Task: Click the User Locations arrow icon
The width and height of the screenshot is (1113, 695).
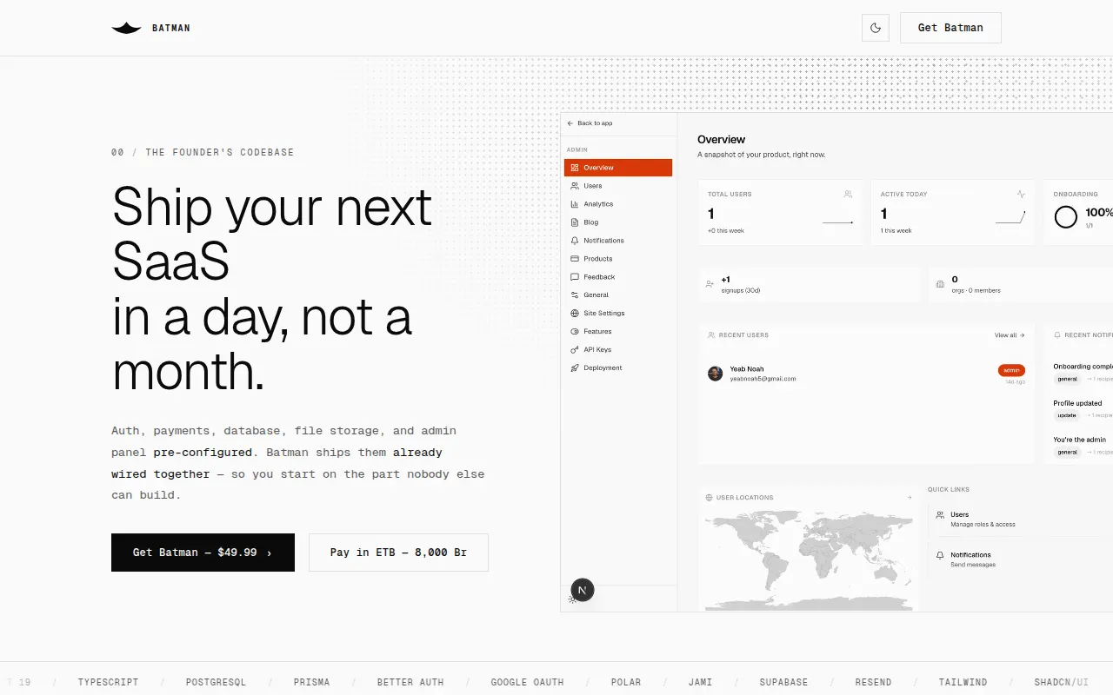Action: tap(910, 498)
